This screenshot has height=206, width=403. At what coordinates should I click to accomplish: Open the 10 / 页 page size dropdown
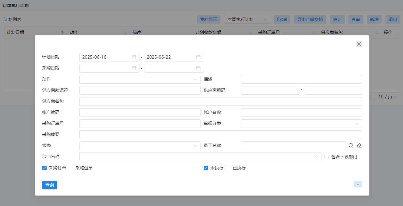tap(387, 97)
